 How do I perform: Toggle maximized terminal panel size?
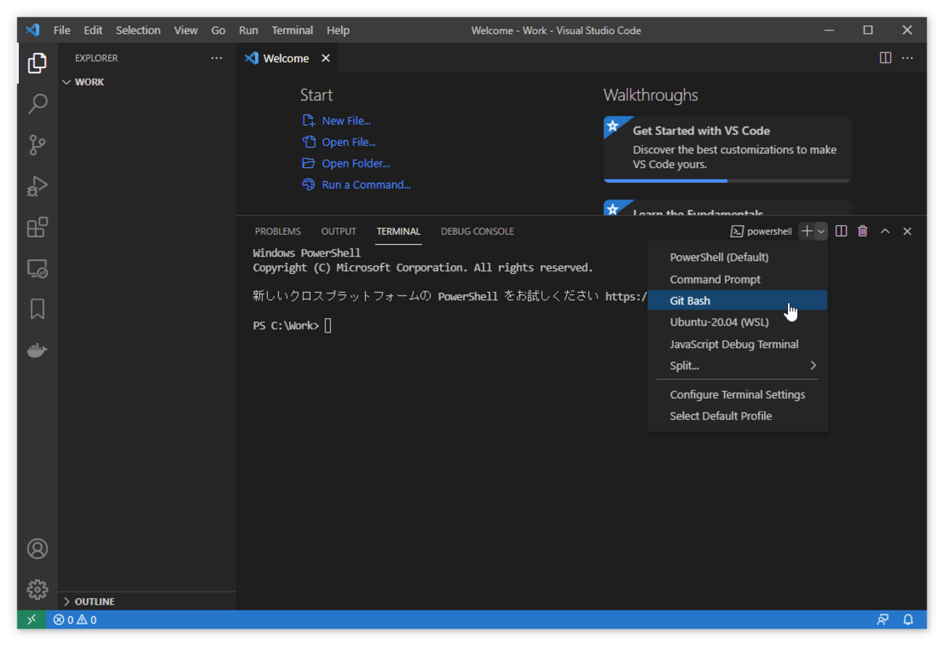pos(884,231)
